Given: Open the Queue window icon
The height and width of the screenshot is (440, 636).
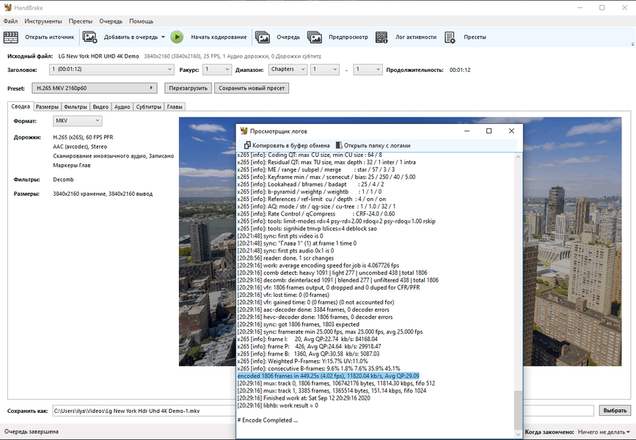Looking at the screenshot, I should point(262,37).
